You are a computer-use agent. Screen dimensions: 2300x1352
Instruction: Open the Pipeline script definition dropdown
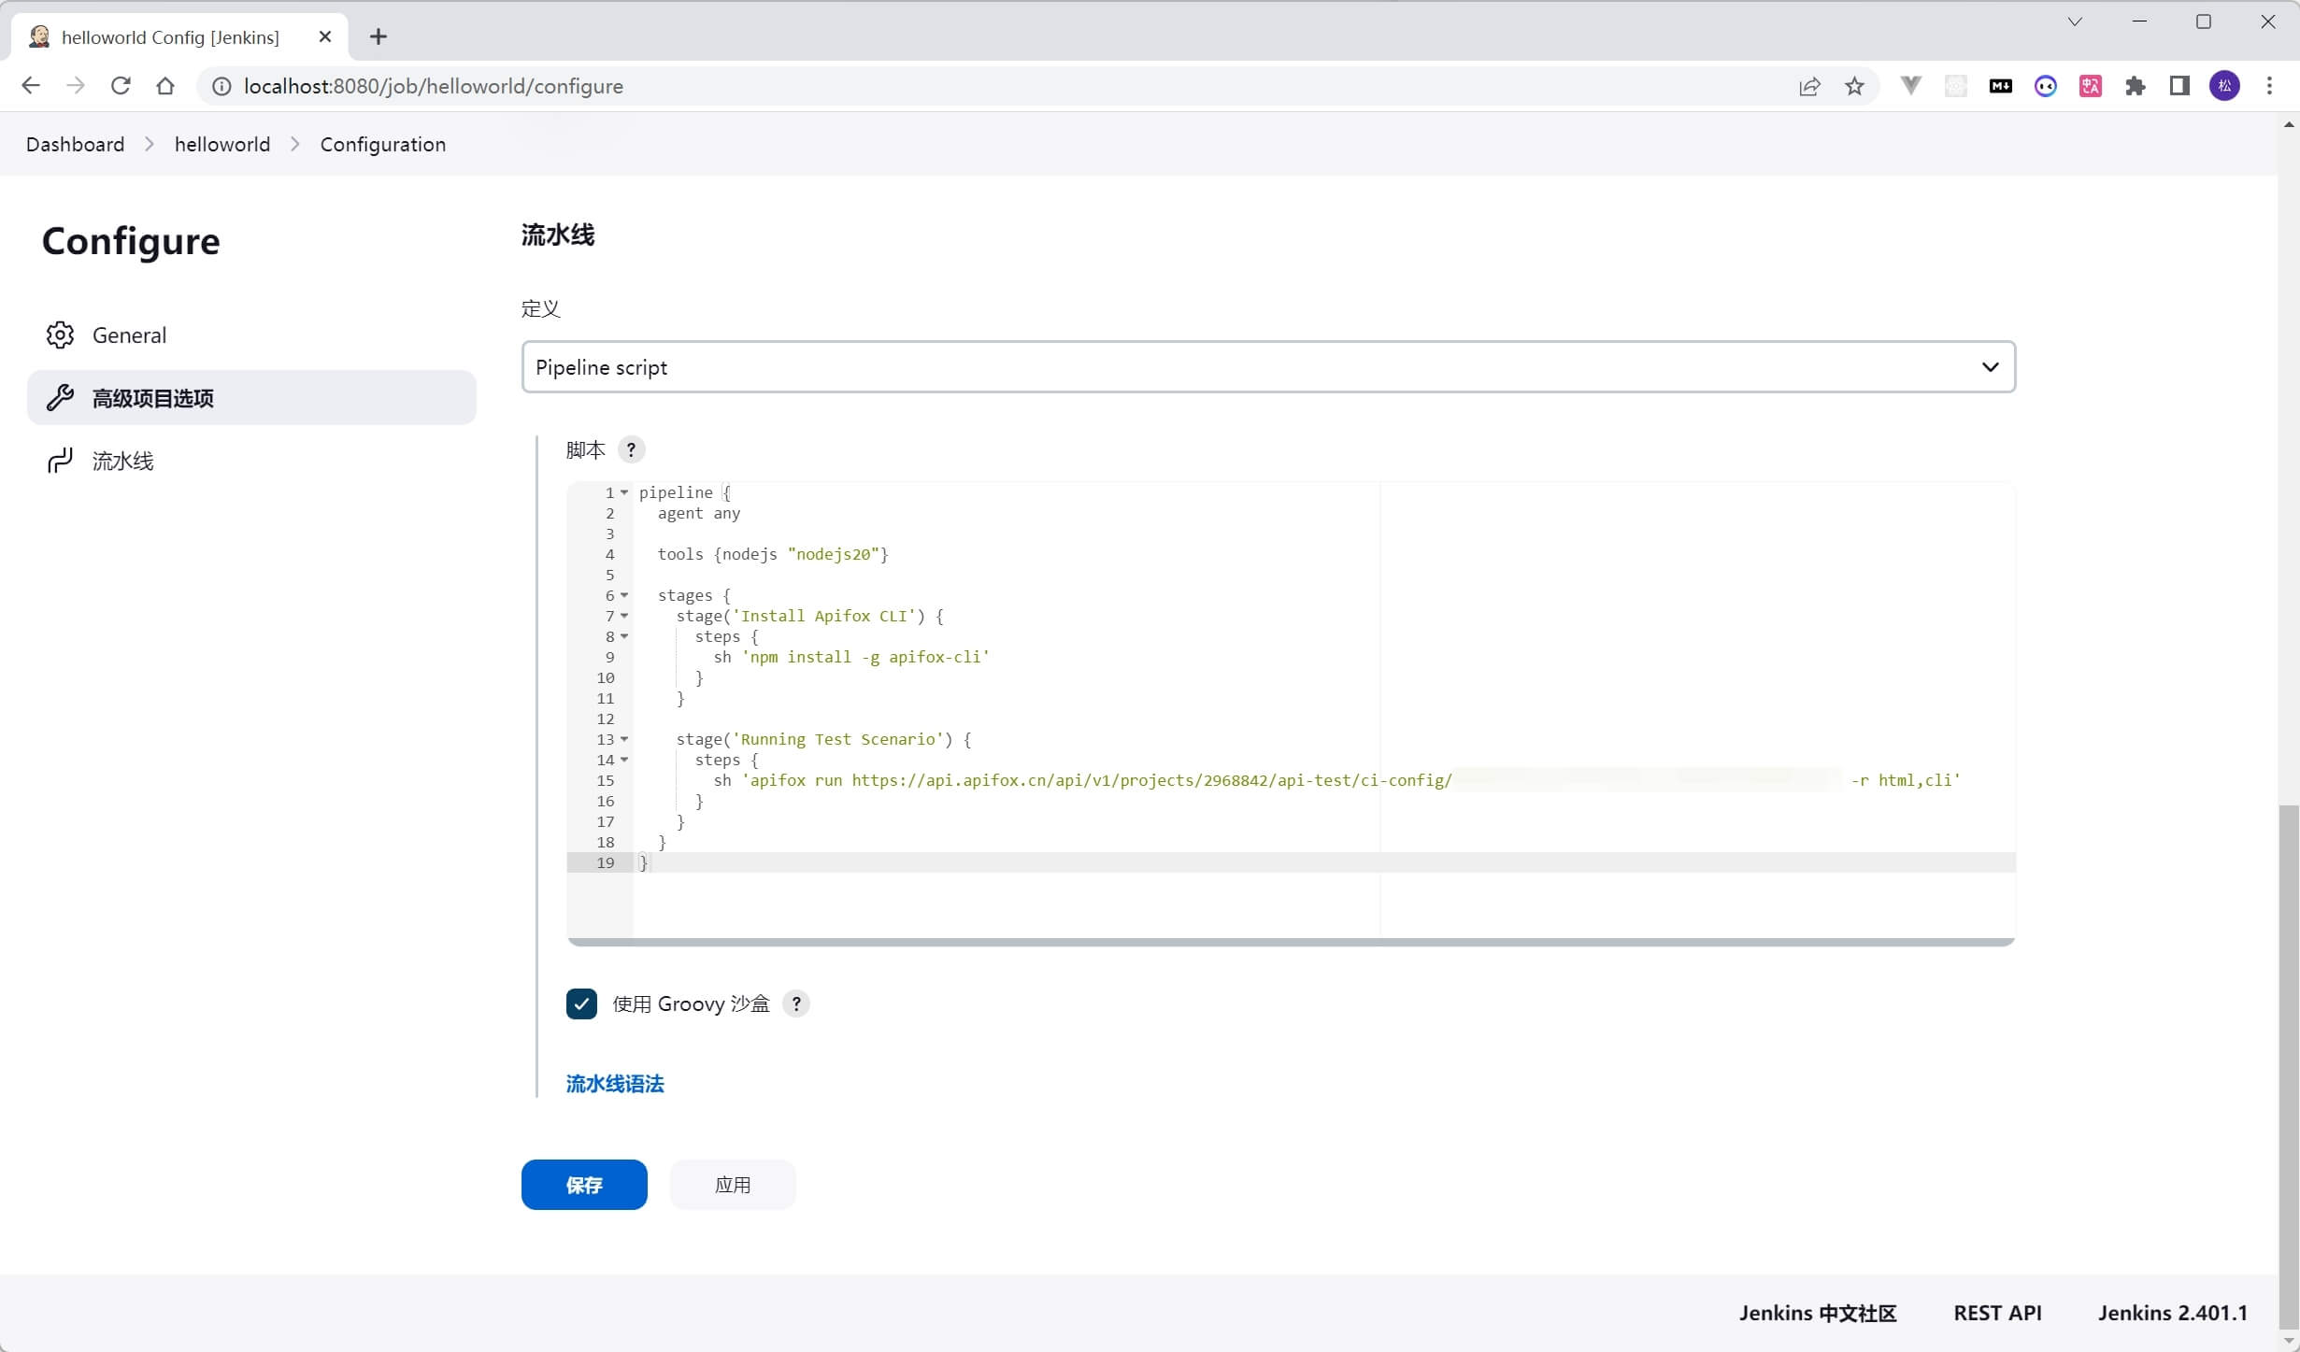pos(1267,367)
